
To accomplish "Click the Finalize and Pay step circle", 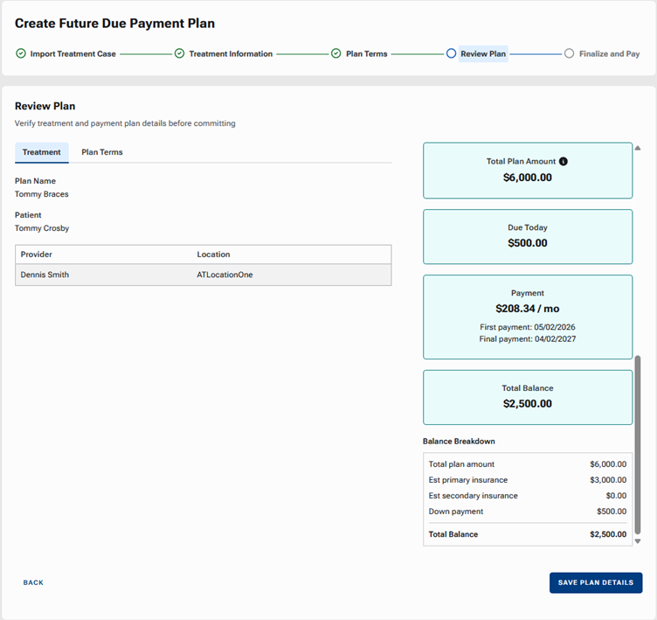I will (x=570, y=53).
